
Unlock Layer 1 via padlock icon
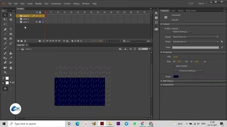tap(40, 22)
